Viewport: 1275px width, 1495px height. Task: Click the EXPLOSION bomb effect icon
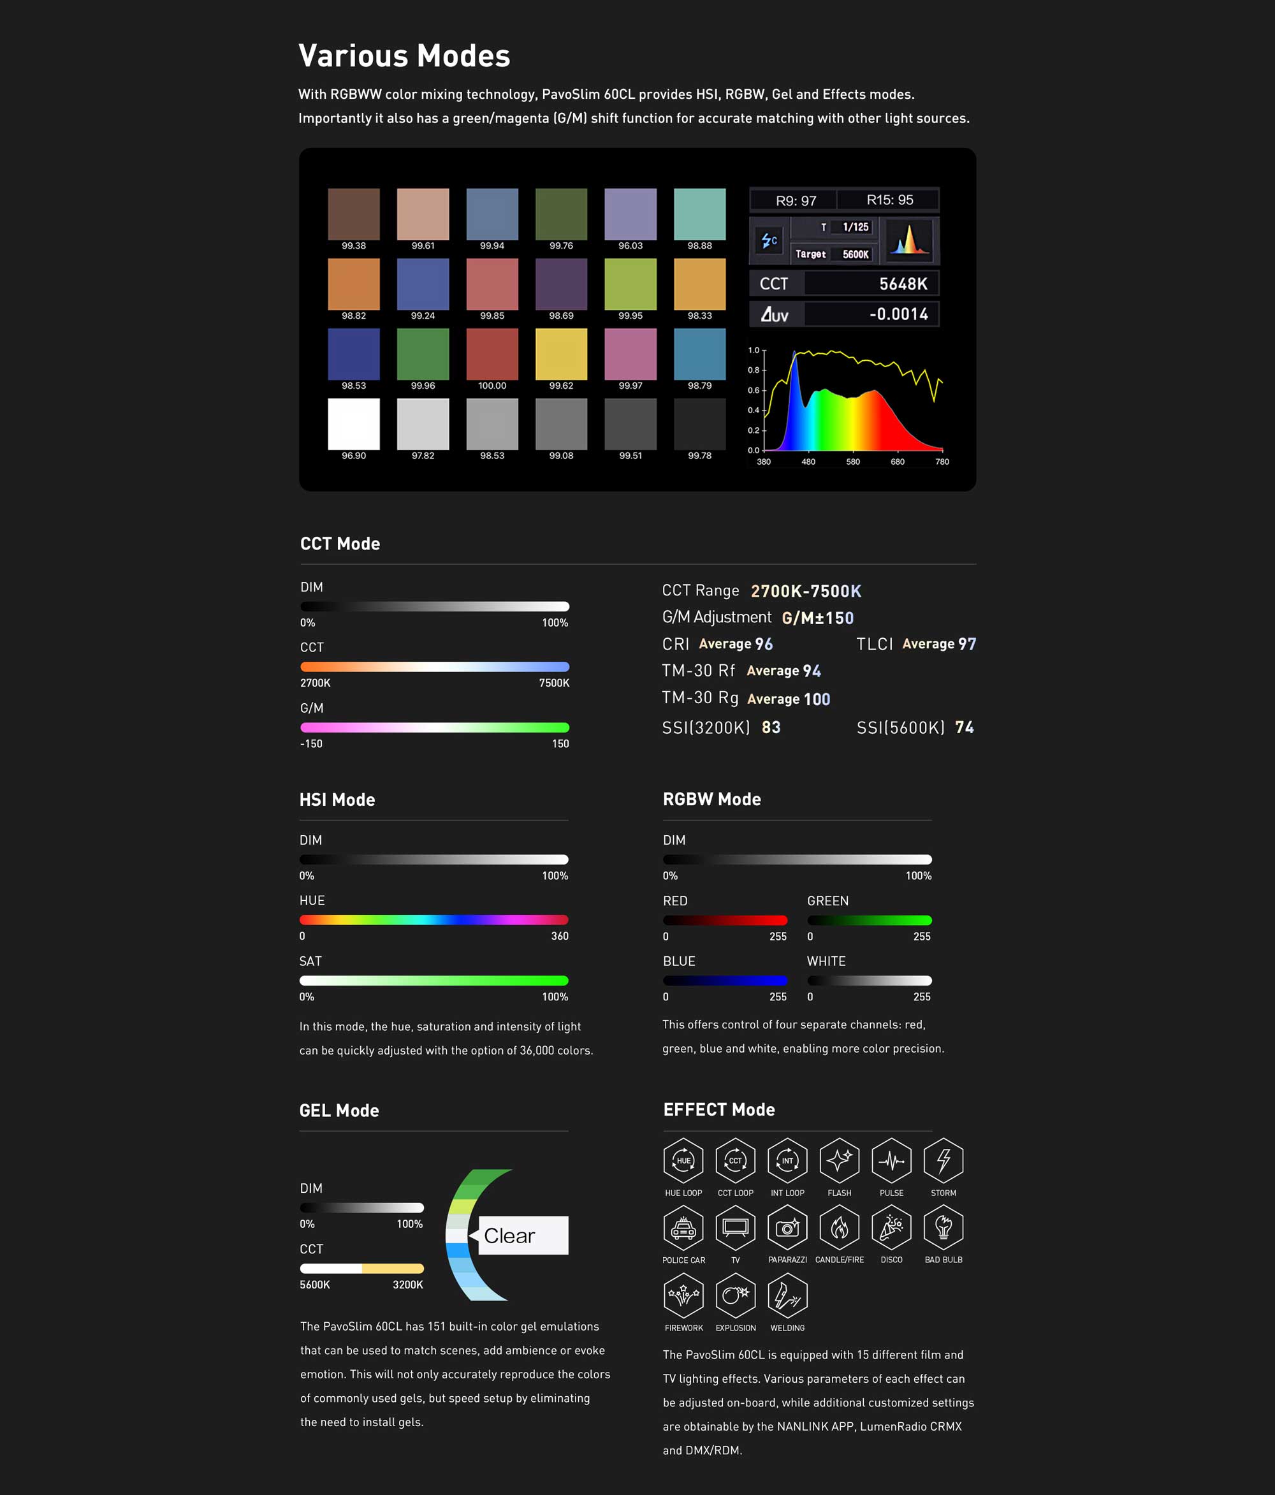735,1295
